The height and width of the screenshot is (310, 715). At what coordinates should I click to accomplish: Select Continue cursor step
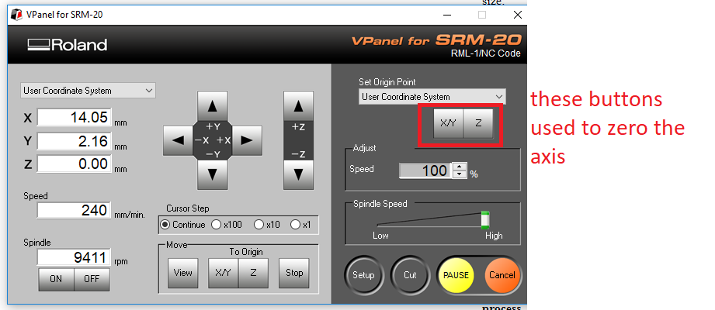pyautogui.click(x=165, y=225)
